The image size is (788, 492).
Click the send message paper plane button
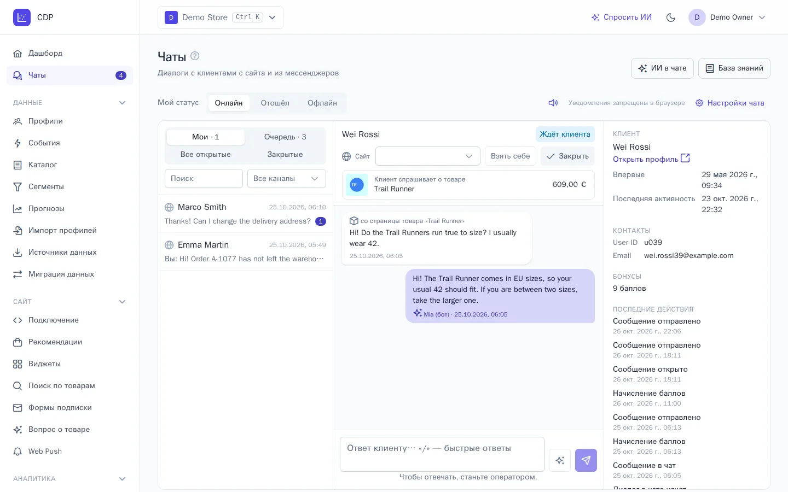586,460
